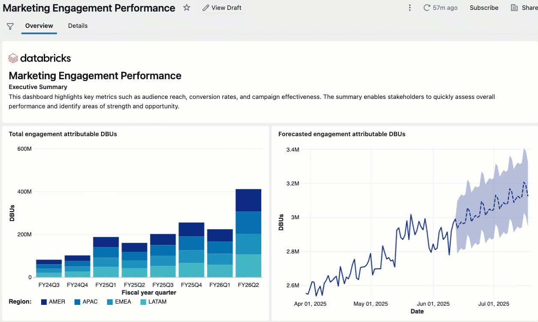
Task: Click the Subscribe button
Action: 484,8
